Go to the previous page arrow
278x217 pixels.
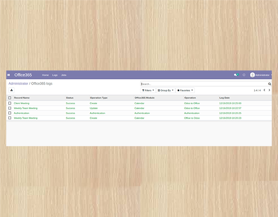(x=264, y=90)
